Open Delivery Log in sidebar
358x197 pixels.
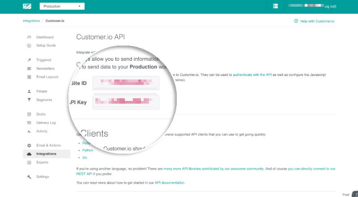coord(46,123)
